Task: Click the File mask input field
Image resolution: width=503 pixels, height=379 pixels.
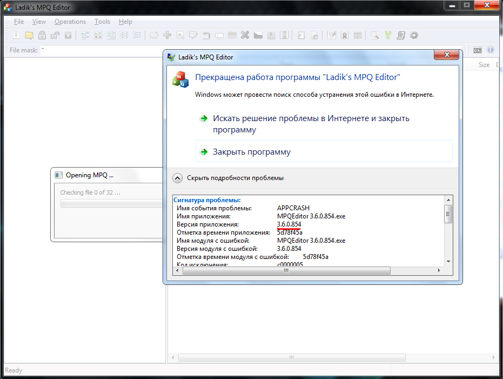Action: pyautogui.click(x=250, y=50)
